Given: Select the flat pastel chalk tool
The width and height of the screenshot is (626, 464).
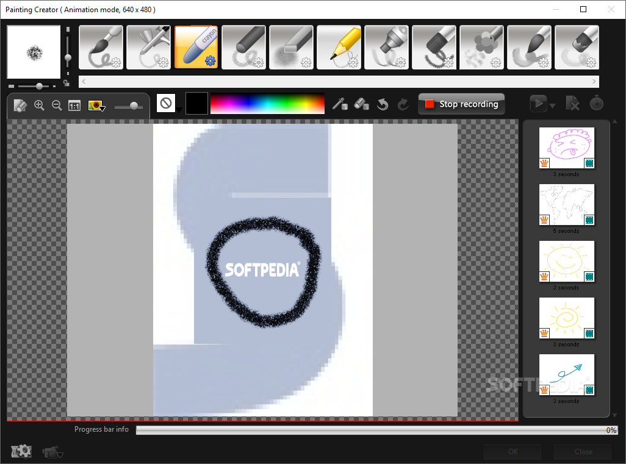Looking at the screenshot, I should (291, 48).
